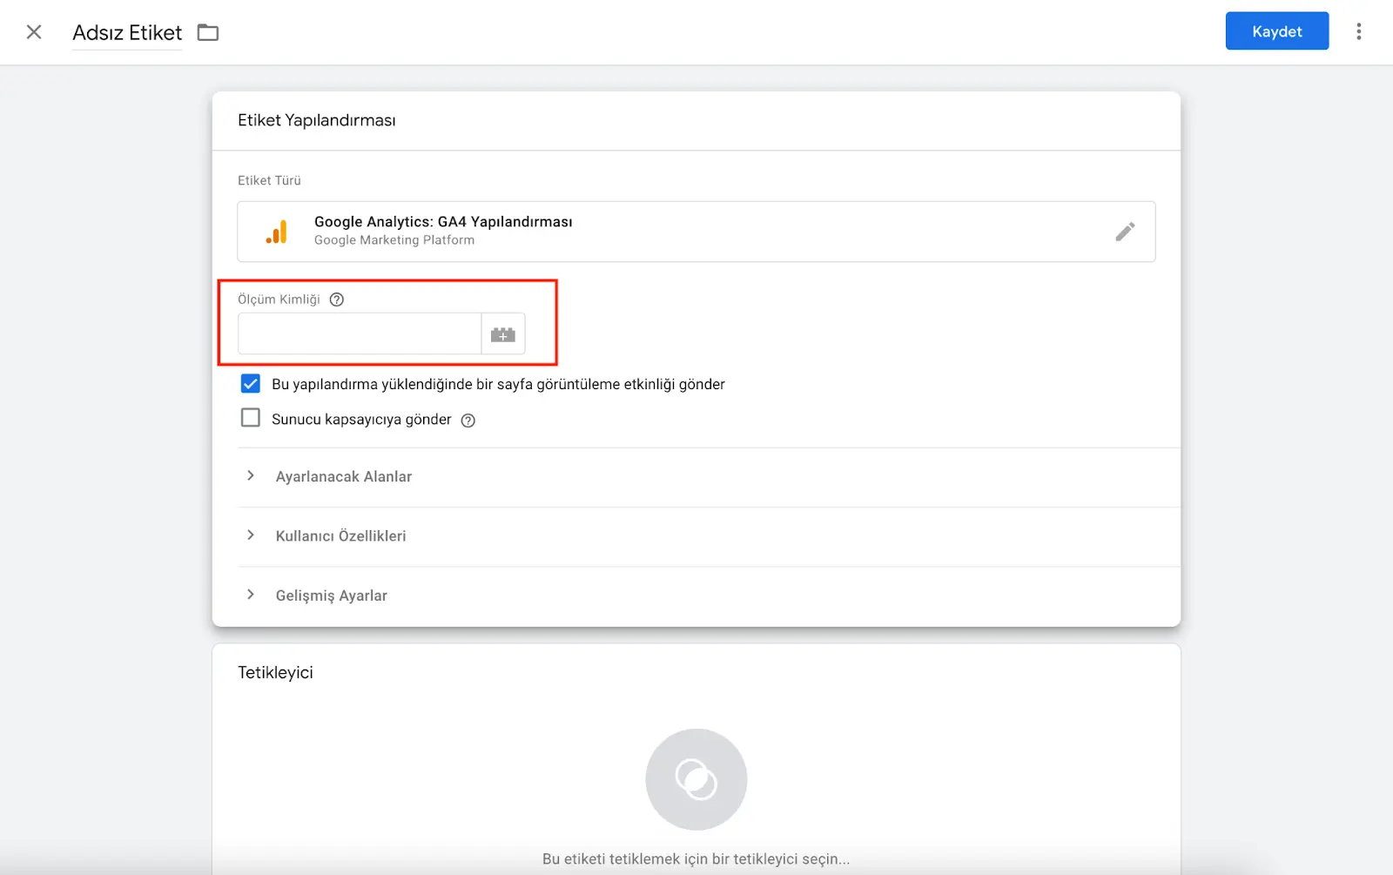Open the help tooltip next to Ölçüm Kimliği

(x=337, y=299)
